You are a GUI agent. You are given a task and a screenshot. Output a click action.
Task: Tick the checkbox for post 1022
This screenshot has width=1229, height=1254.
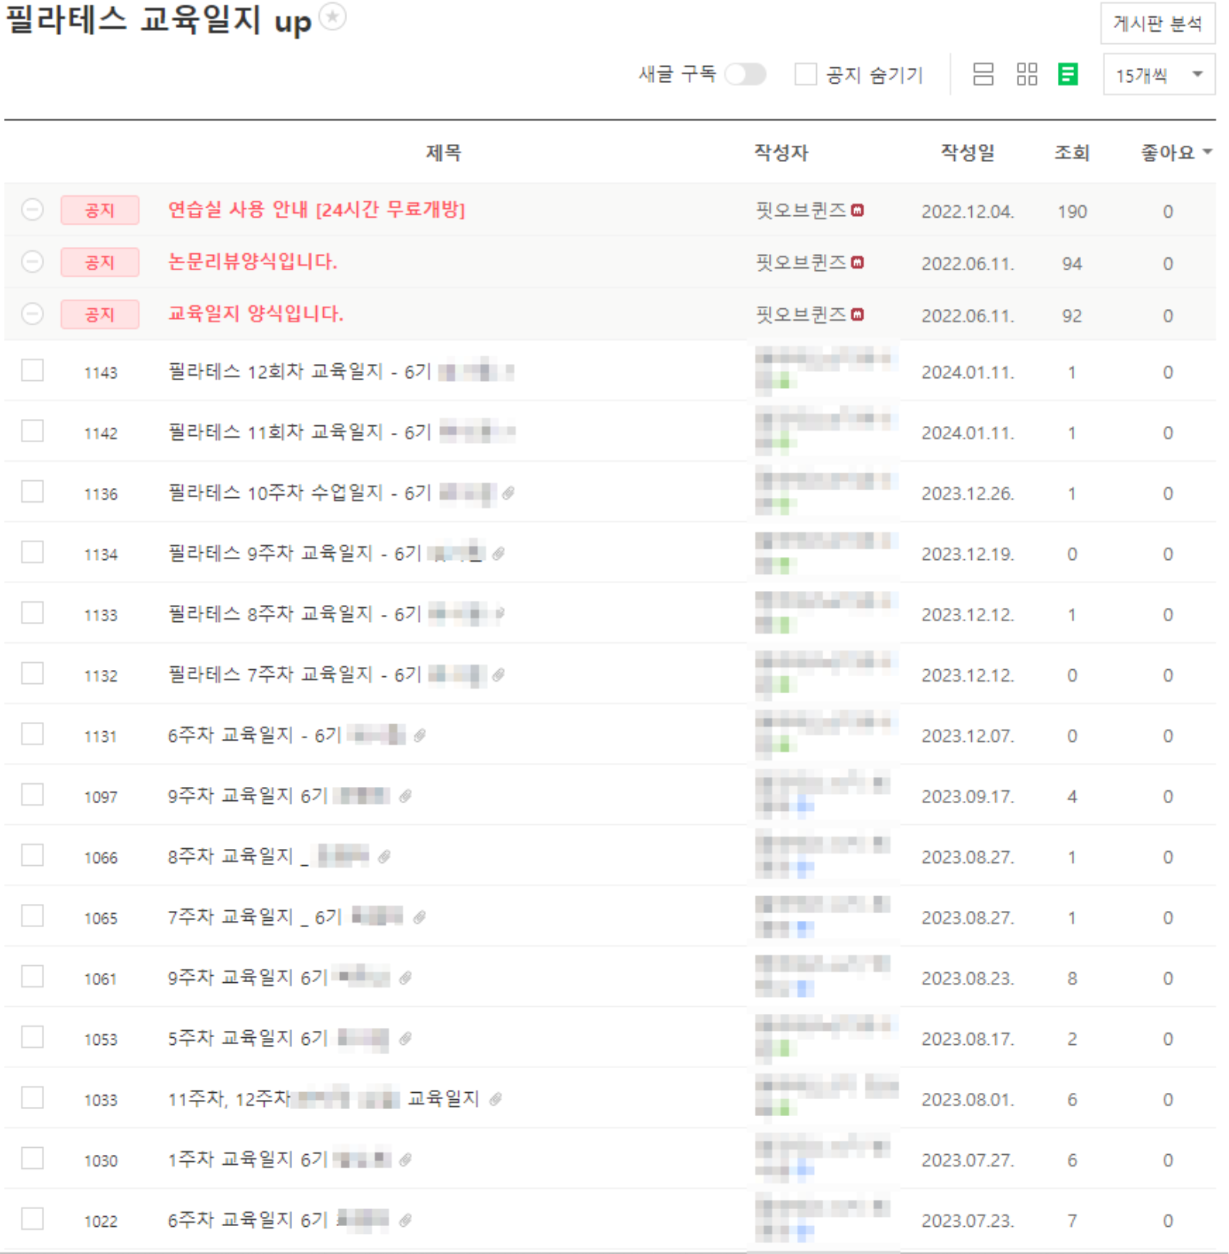point(33,1218)
